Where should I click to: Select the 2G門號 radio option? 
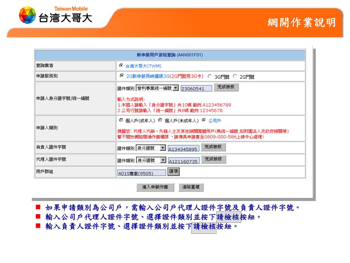pos(235,76)
